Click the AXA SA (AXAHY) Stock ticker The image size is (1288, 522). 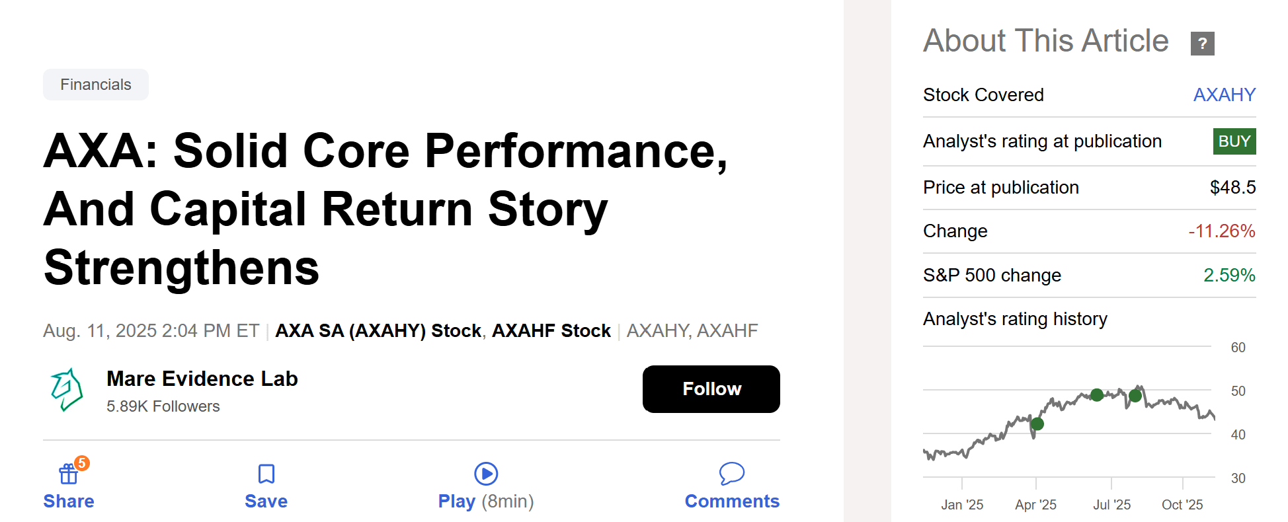(378, 330)
